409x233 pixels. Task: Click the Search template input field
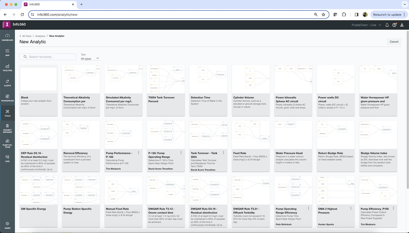(x=48, y=57)
